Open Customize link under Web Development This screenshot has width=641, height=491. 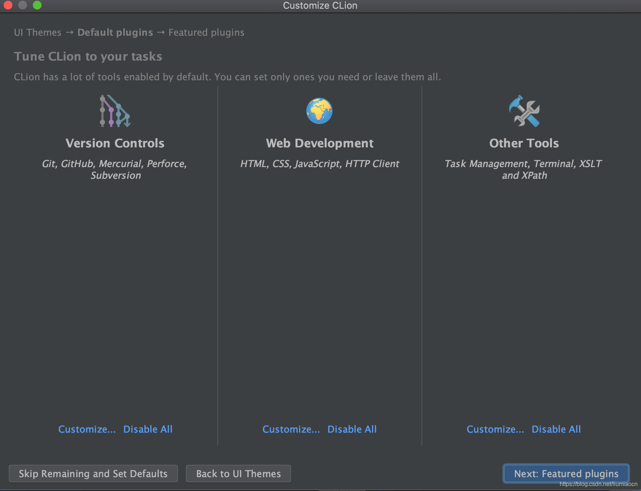(x=291, y=429)
